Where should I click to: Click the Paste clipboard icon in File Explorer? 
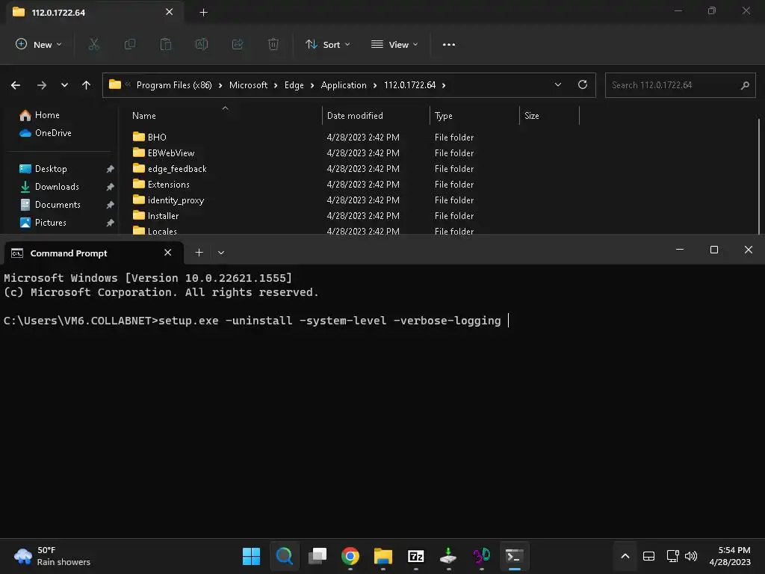click(x=166, y=44)
